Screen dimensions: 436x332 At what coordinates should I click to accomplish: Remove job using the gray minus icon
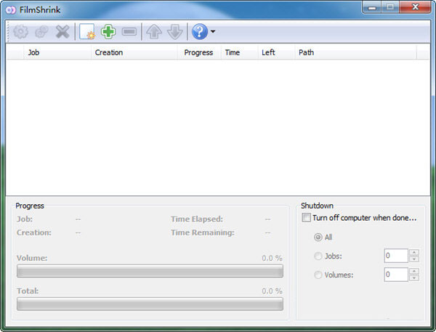(x=129, y=32)
